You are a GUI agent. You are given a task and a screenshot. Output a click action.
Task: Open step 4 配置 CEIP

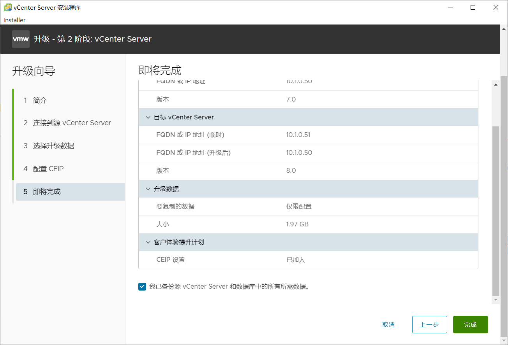pyautogui.click(x=48, y=169)
